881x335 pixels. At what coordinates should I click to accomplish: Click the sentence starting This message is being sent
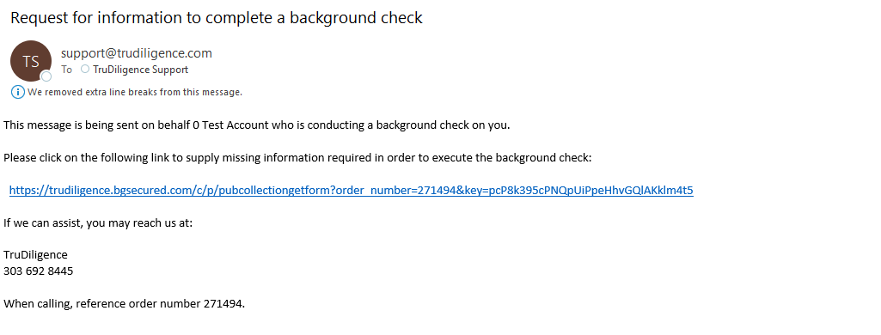pos(257,125)
